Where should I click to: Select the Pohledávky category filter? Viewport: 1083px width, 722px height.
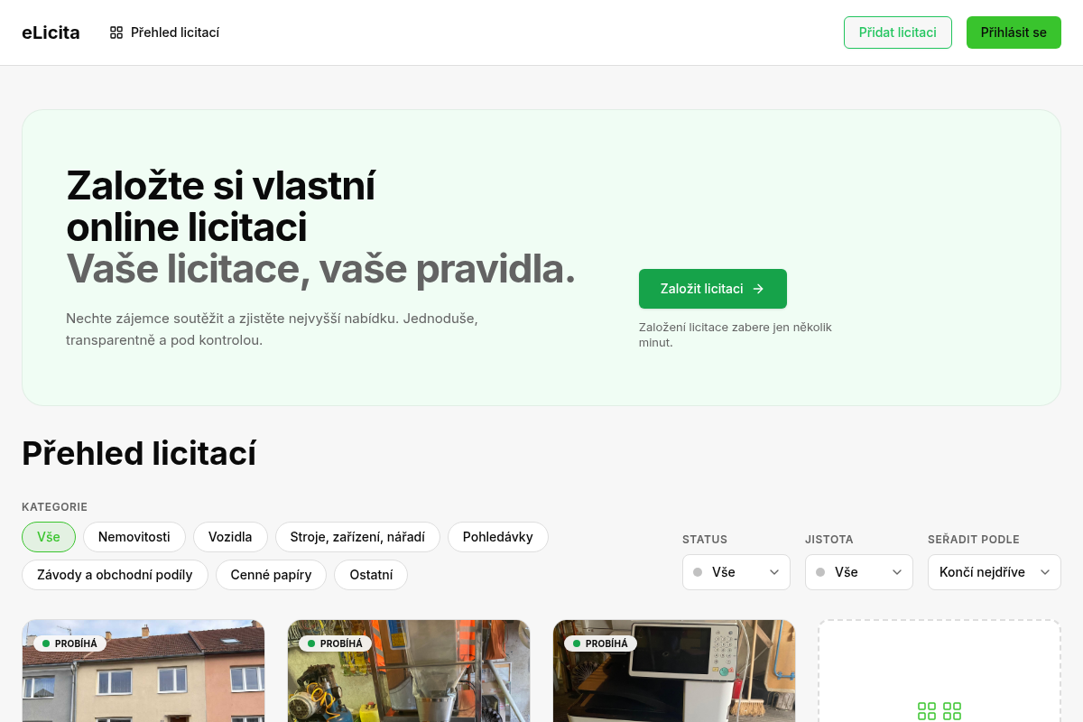498,537
